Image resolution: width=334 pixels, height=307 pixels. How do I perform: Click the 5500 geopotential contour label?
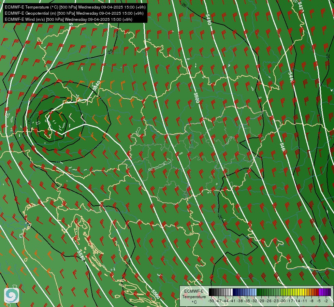[197, 98]
